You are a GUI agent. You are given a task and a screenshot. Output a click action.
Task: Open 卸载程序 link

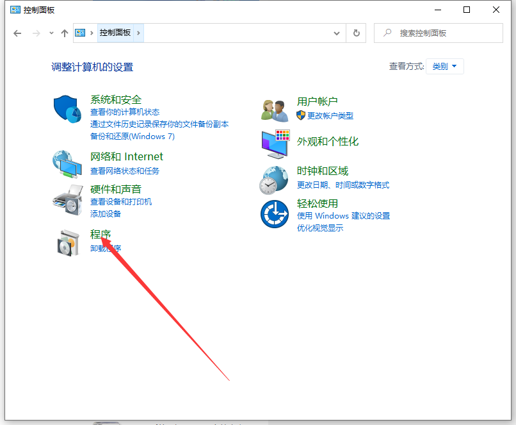click(x=106, y=248)
